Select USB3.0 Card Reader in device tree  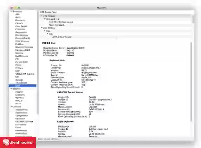click(x=61, y=37)
